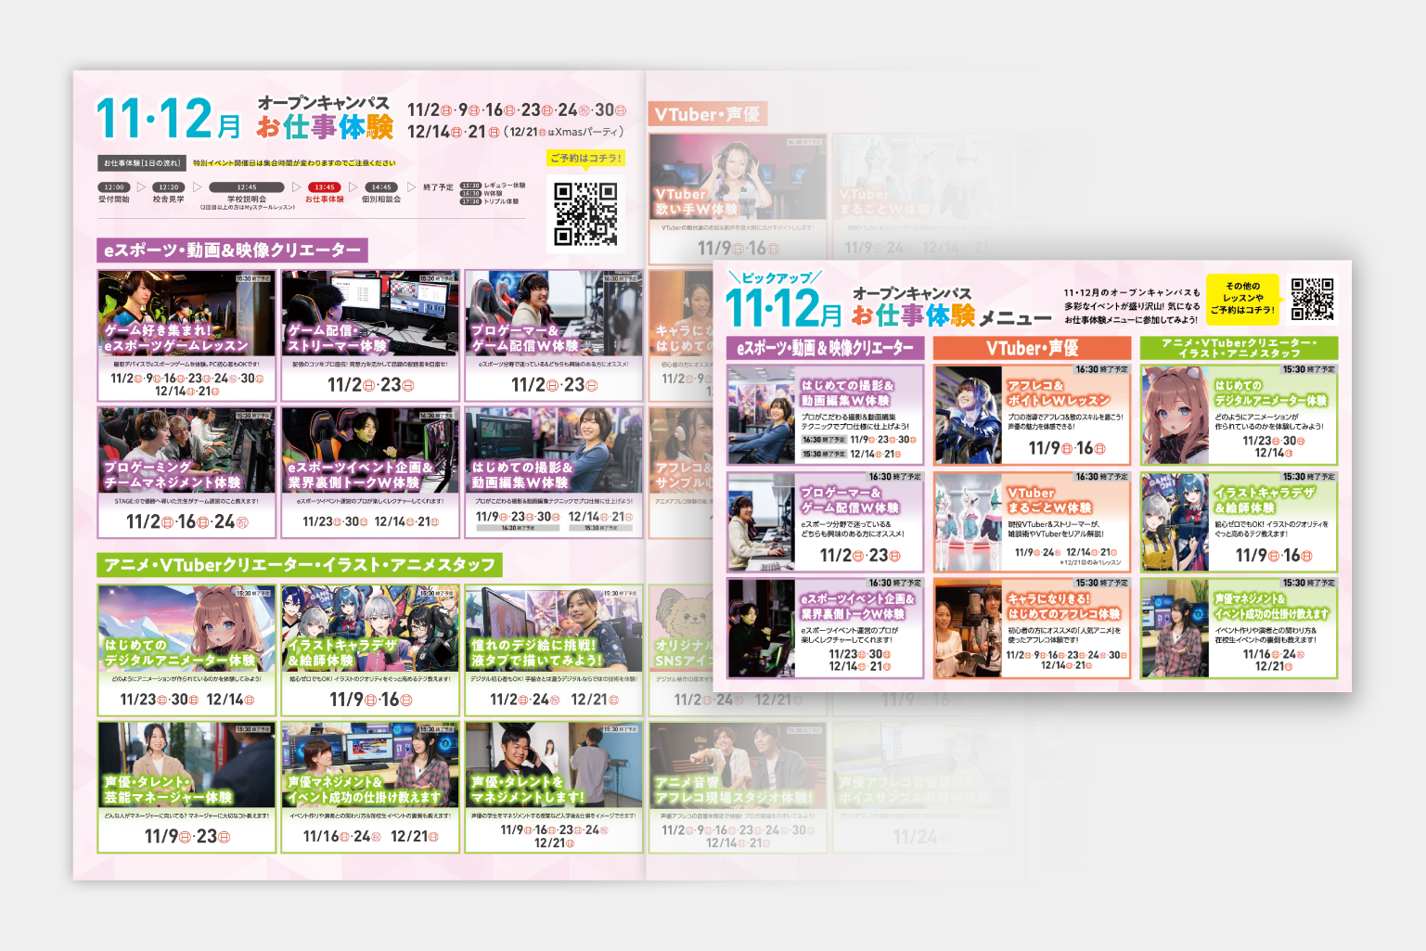The height and width of the screenshot is (951, 1426).
Task: Open the ゲーム好き集まれ! eスポーツゲームレッスン card
Action: coord(186,336)
